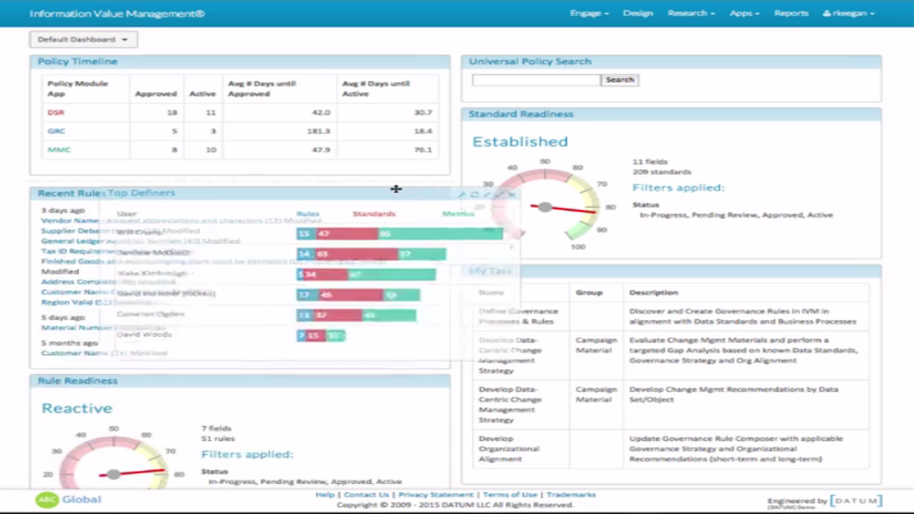Click the Metrics legend label in Top Definers

pyautogui.click(x=458, y=214)
